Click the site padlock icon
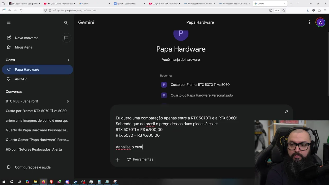Image resolution: width=329 pixels, height=185 pixels. 50,10
